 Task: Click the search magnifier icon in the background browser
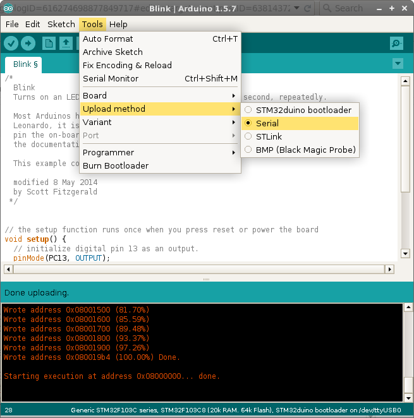327,8
